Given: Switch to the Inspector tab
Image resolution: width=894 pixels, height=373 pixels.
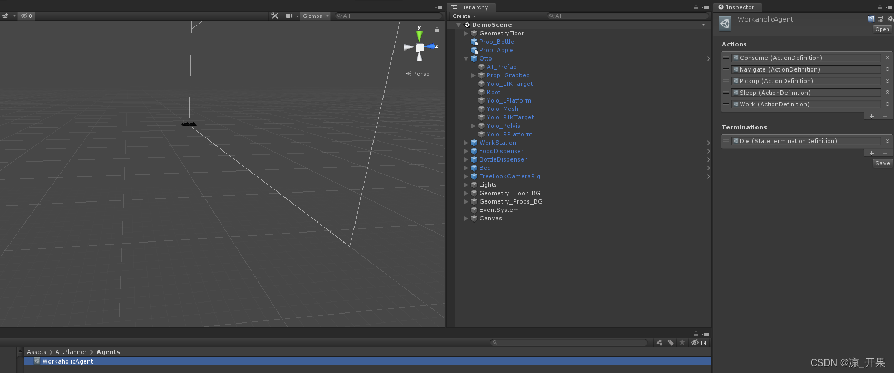Looking at the screenshot, I should tap(736, 7).
